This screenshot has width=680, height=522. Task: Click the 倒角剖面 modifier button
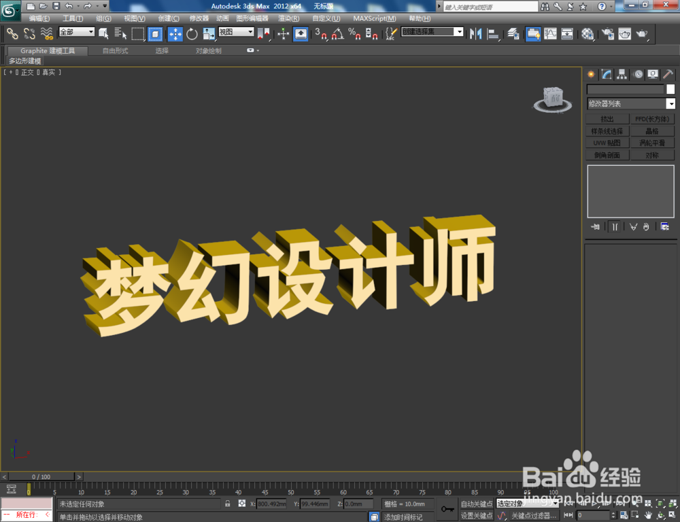[x=607, y=155]
